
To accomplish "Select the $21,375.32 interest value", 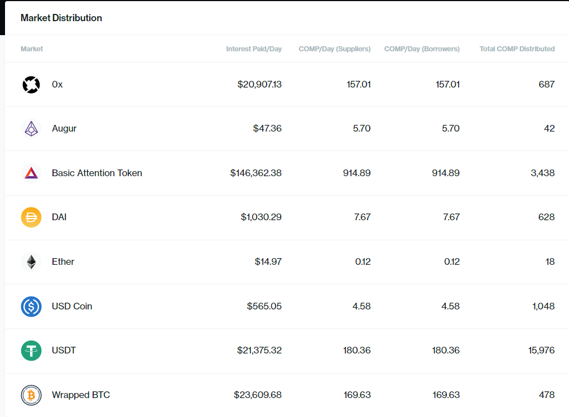I will (x=259, y=350).
